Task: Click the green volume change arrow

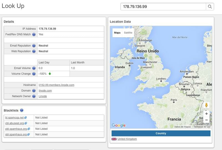Action: click(50, 74)
